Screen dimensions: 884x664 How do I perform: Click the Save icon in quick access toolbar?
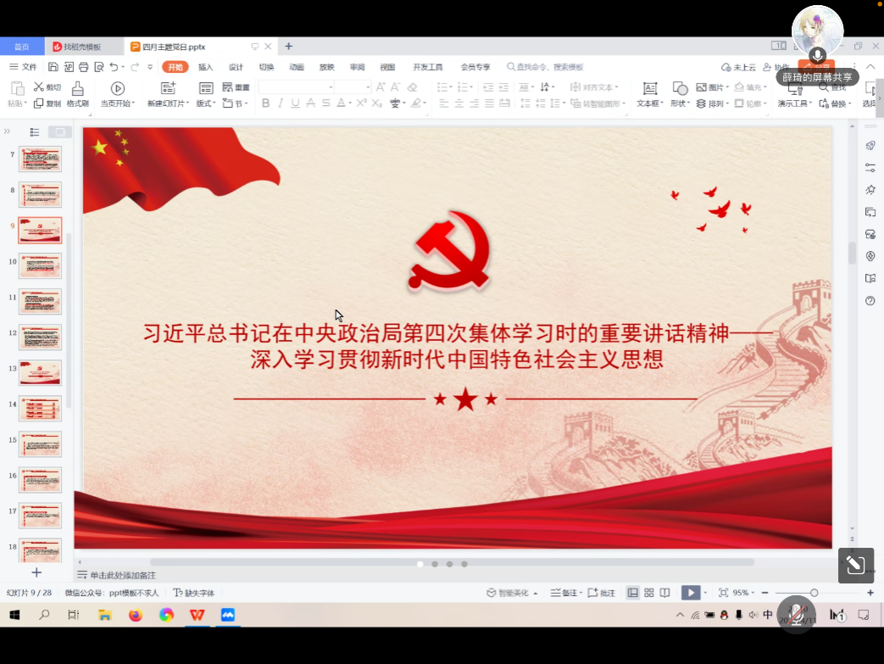53,67
